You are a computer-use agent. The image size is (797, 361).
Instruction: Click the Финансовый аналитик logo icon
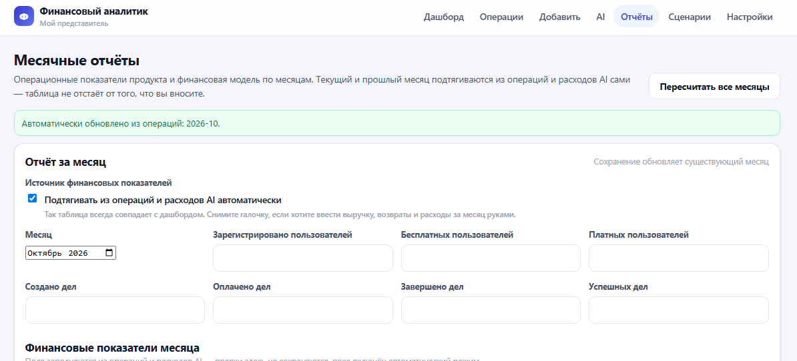point(24,16)
